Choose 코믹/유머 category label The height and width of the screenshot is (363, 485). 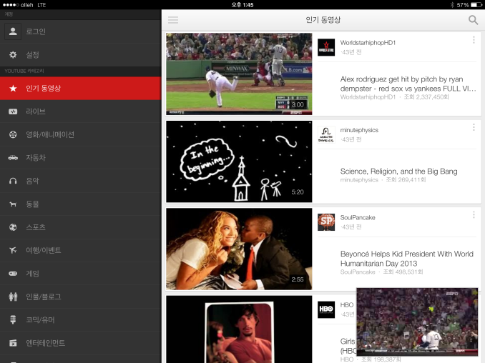[40, 319]
